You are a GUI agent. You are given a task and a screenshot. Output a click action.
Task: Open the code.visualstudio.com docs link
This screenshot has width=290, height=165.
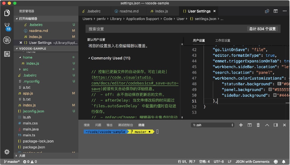(x=135, y=83)
